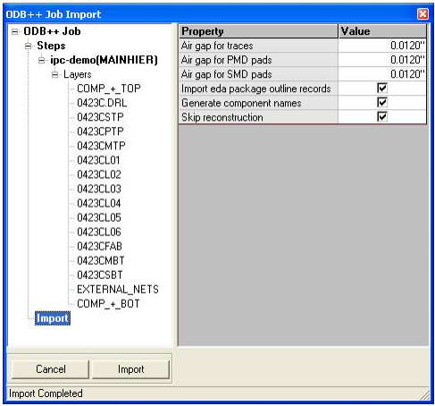Select the 0423CL01 layer
435x406 pixels.
tap(98, 160)
